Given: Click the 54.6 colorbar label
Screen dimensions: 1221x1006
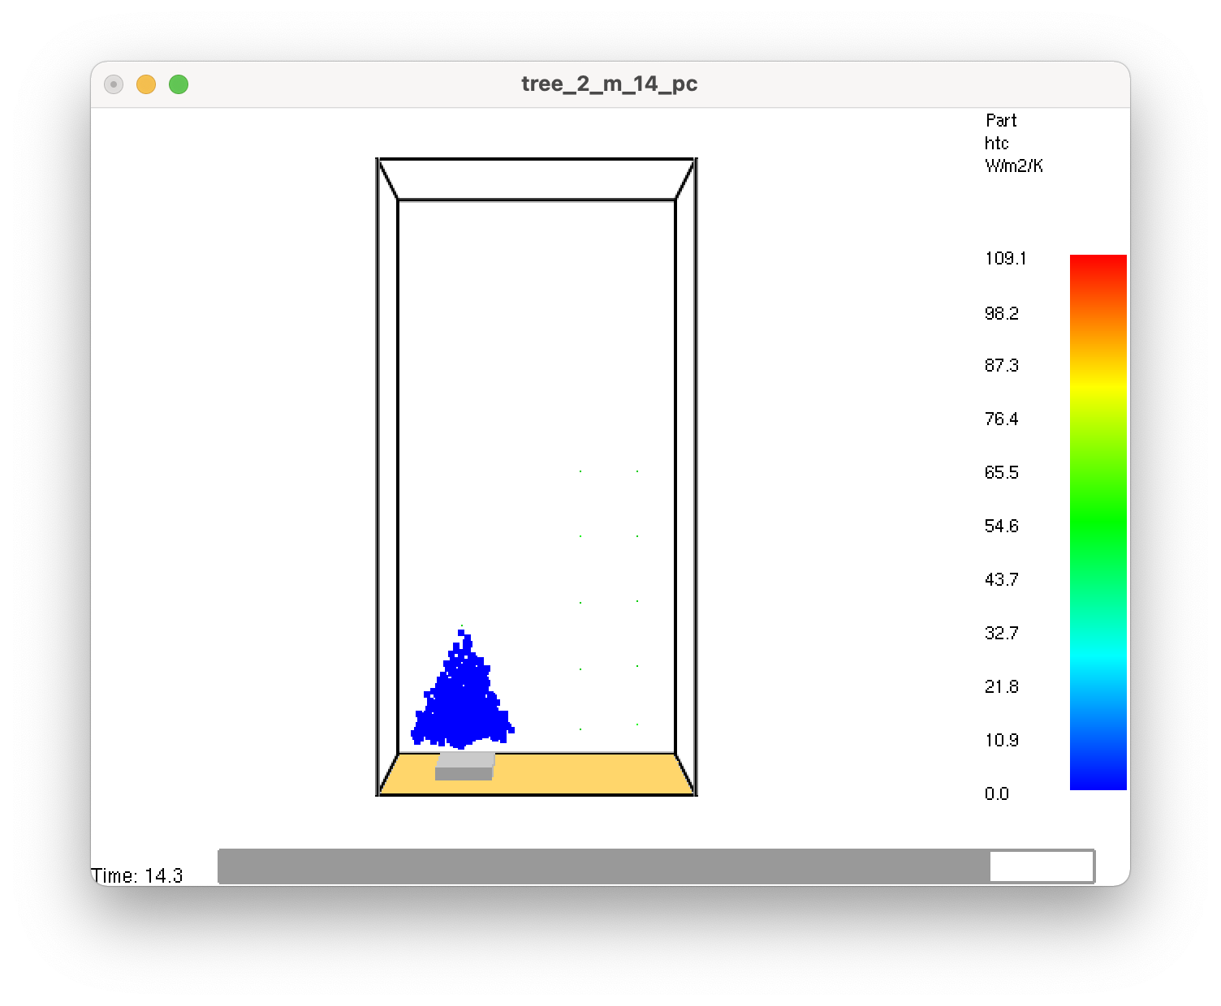Looking at the screenshot, I should coord(1001,527).
